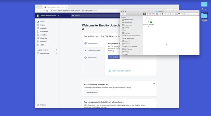Switch Finder to list view
This screenshot has height=116, width=211.
click(147, 14)
